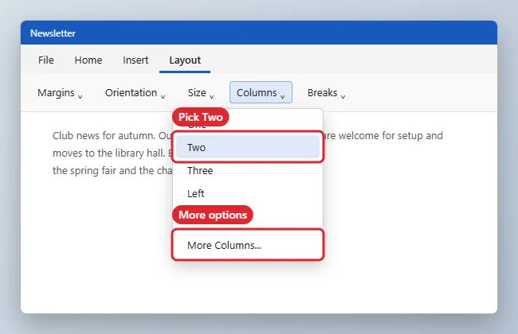Select the Left column layout
Image resolution: width=518 pixels, height=334 pixels.
pos(248,193)
